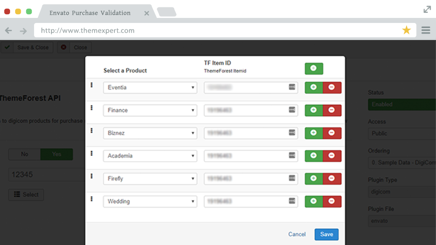436x245 pixels.
Task: Click the keypad icon in Finance's item ID field
Action: [292, 110]
